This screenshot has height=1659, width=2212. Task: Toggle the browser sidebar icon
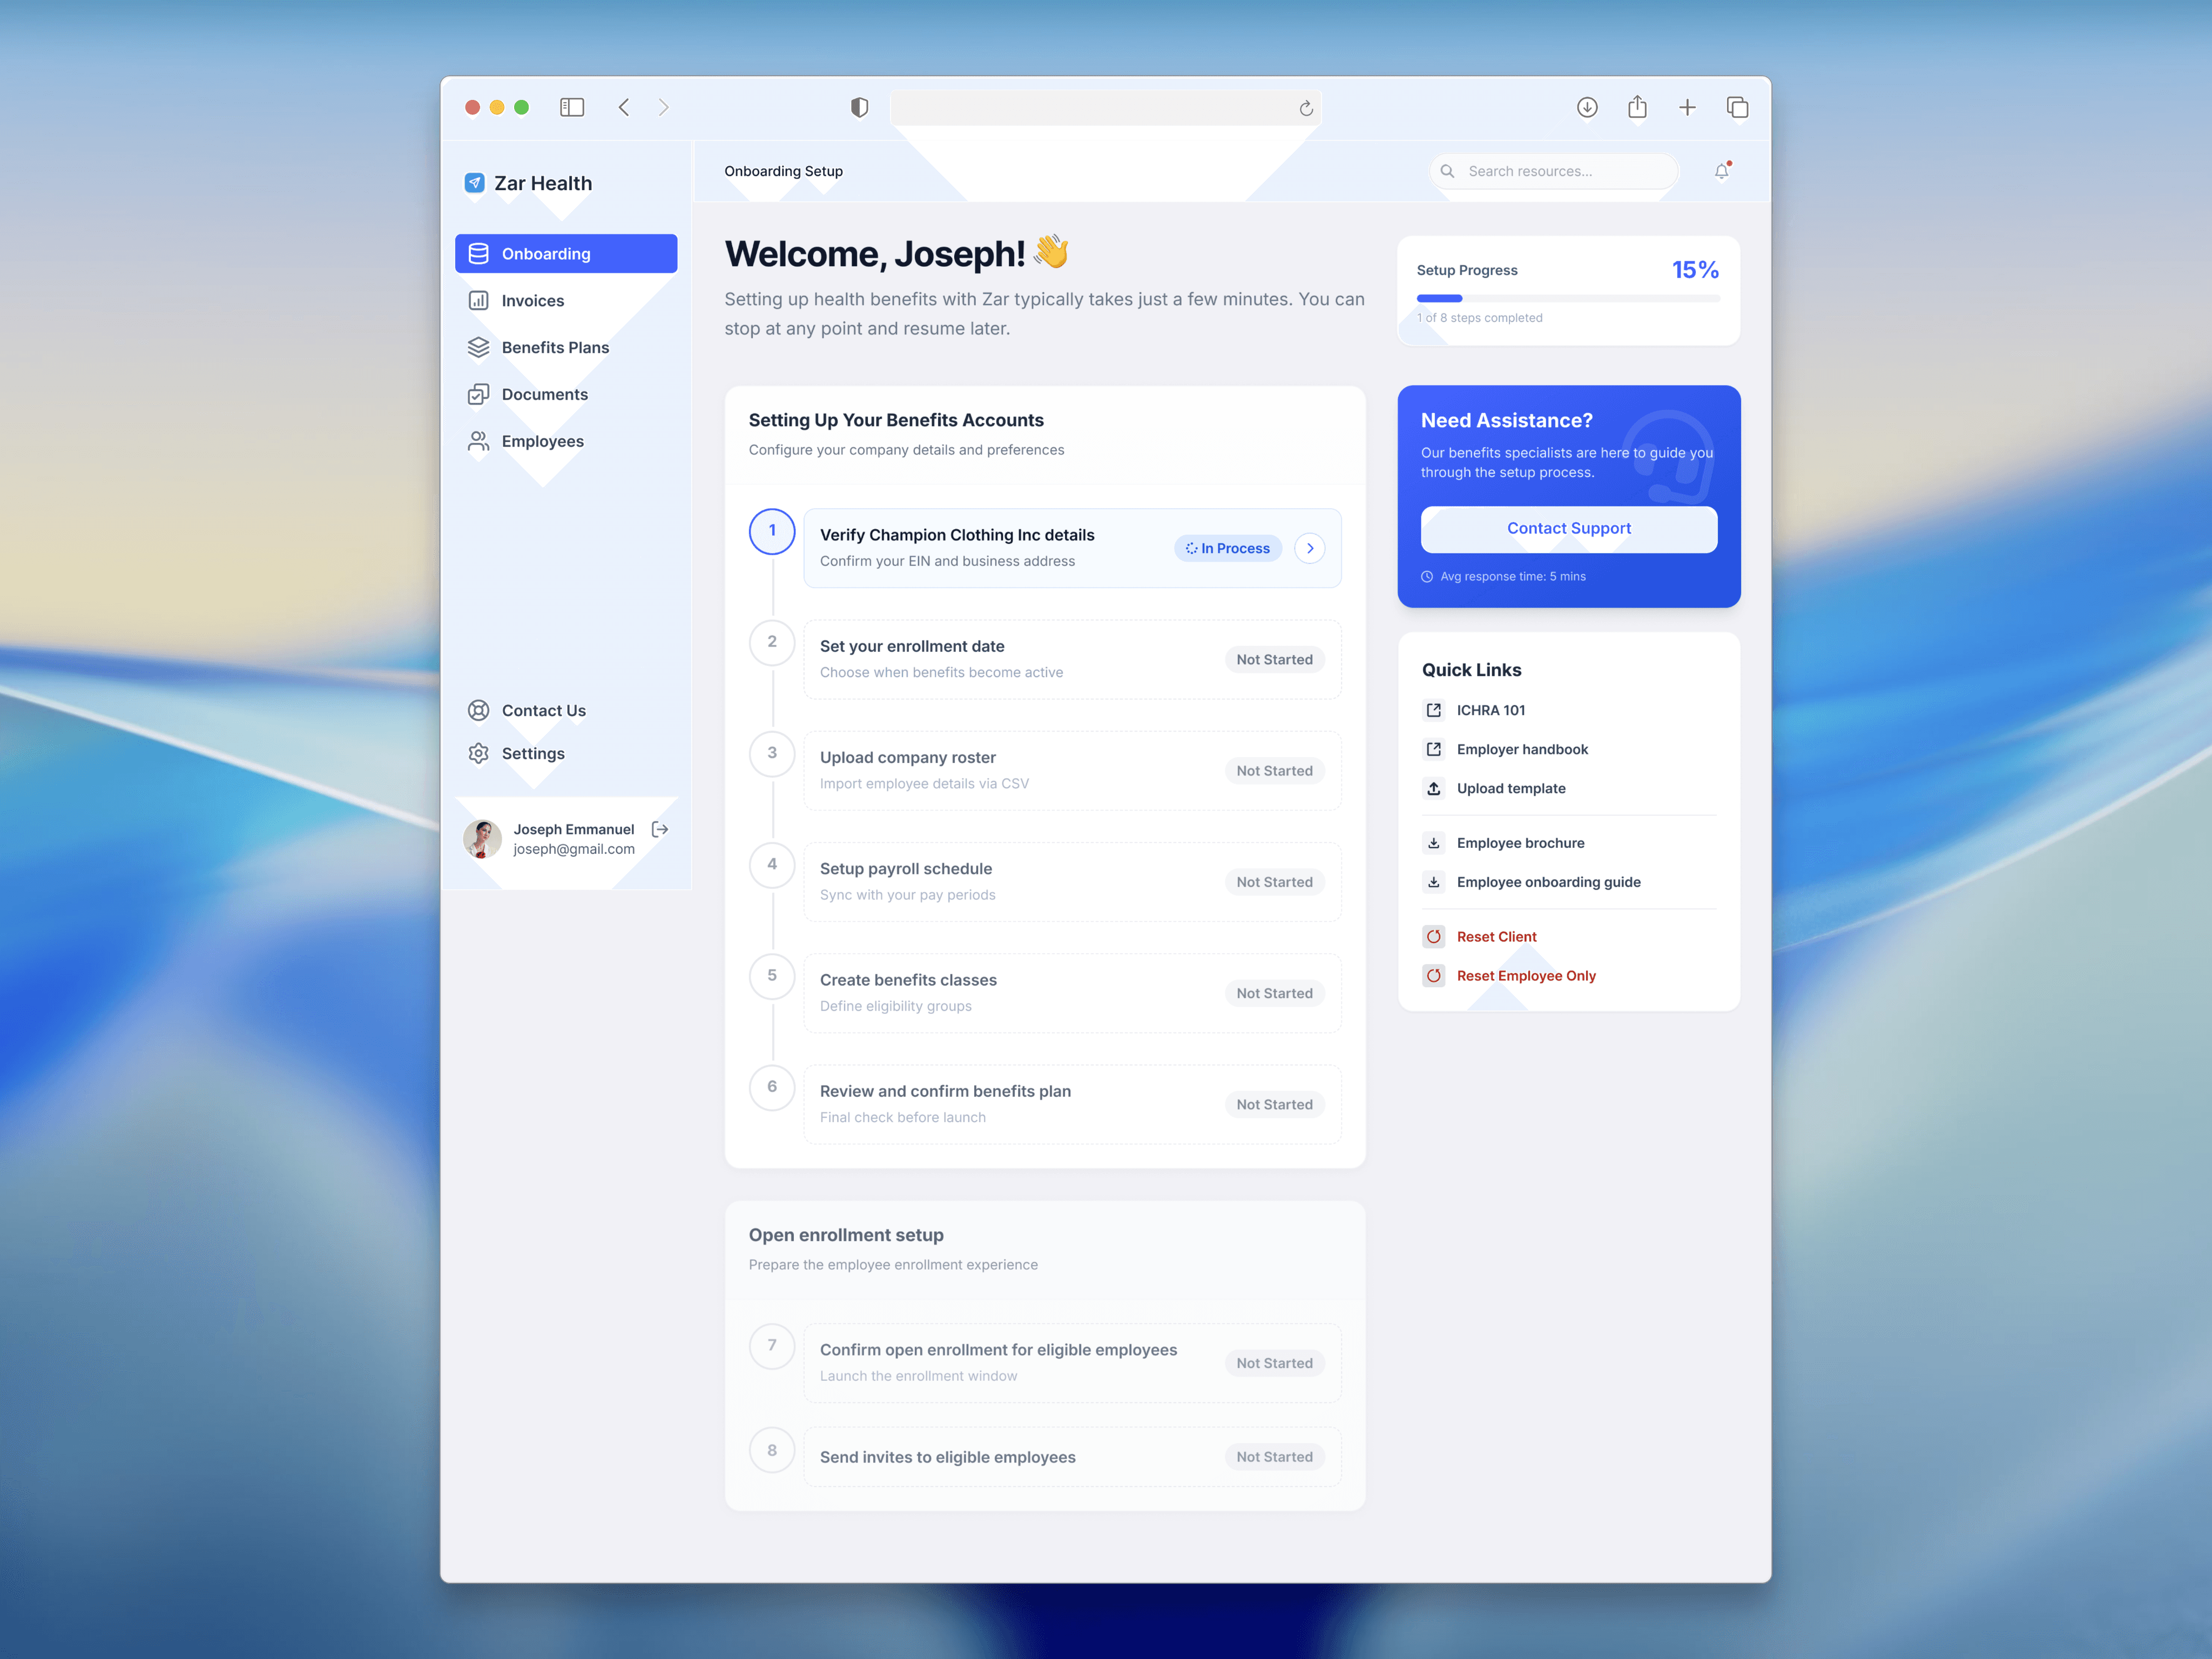[572, 107]
